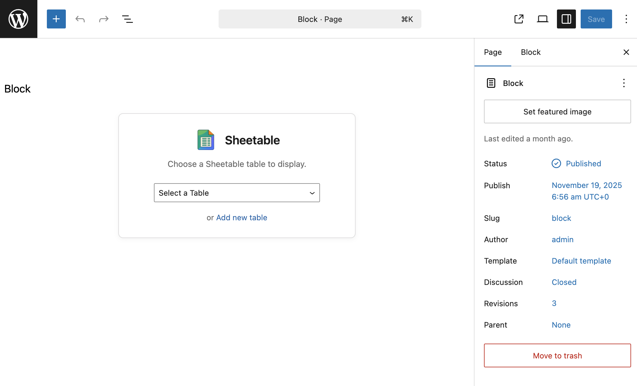The image size is (637, 386).
Task: Open the device preview laptop icon
Action: coord(542,19)
